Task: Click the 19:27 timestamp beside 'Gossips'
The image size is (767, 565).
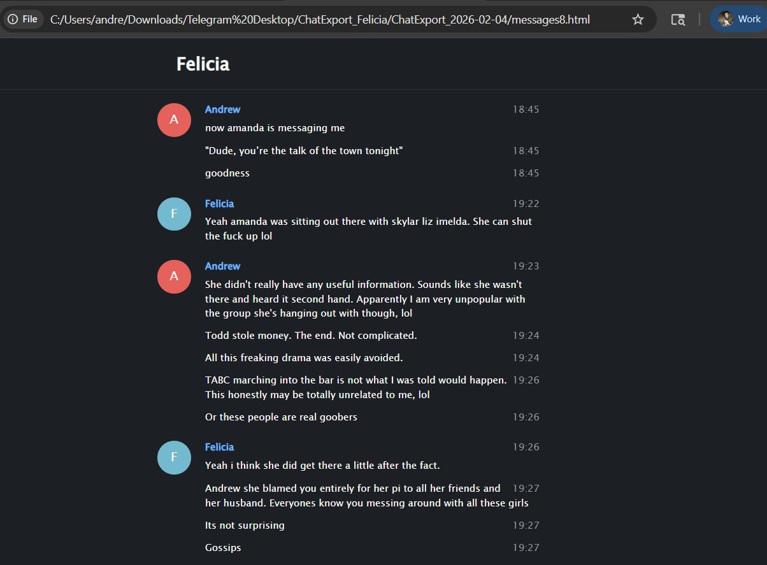Action: tap(526, 548)
